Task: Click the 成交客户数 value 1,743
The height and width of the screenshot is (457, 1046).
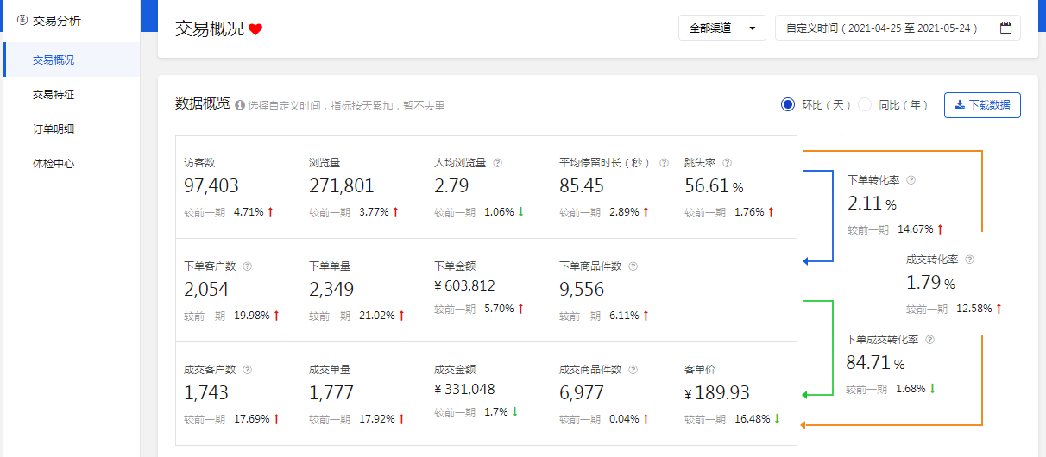Action: [x=206, y=392]
